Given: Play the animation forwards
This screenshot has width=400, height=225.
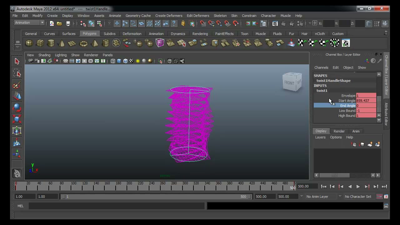Looking at the screenshot, I should (358, 187).
